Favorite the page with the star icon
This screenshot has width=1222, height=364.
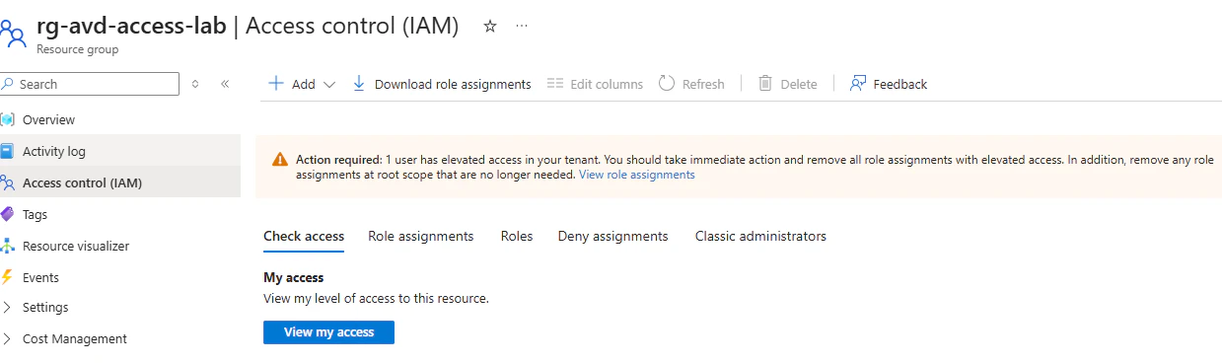click(490, 27)
